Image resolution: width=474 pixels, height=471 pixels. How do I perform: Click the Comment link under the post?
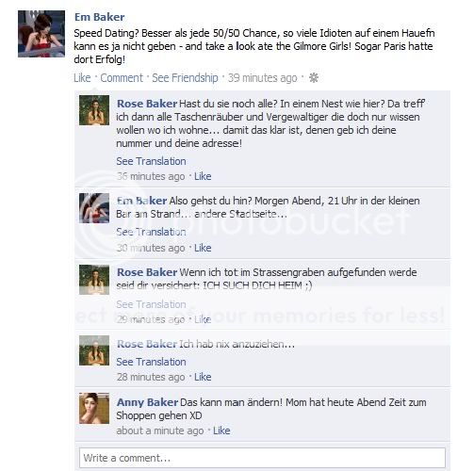(122, 78)
